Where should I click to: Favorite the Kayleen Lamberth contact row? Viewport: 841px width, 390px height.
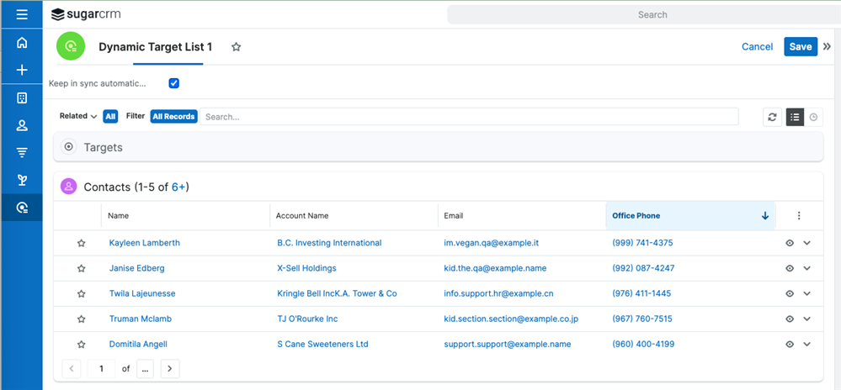pyautogui.click(x=82, y=243)
